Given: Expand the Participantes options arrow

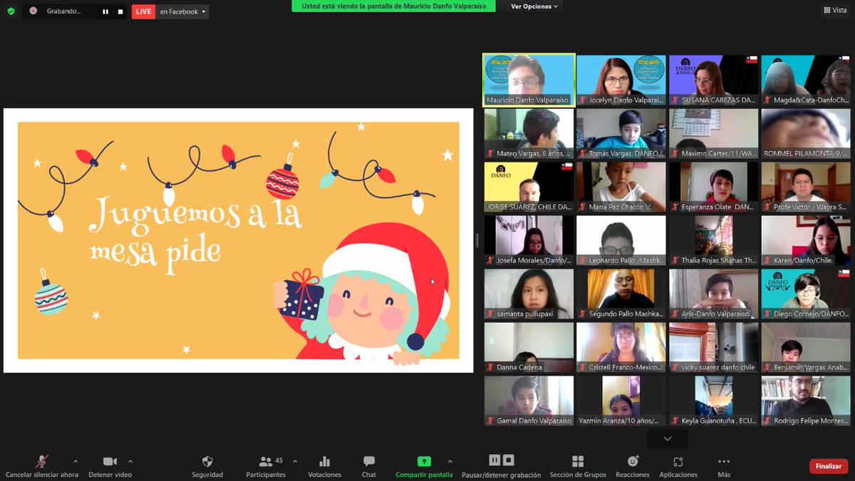Looking at the screenshot, I should (x=295, y=461).
